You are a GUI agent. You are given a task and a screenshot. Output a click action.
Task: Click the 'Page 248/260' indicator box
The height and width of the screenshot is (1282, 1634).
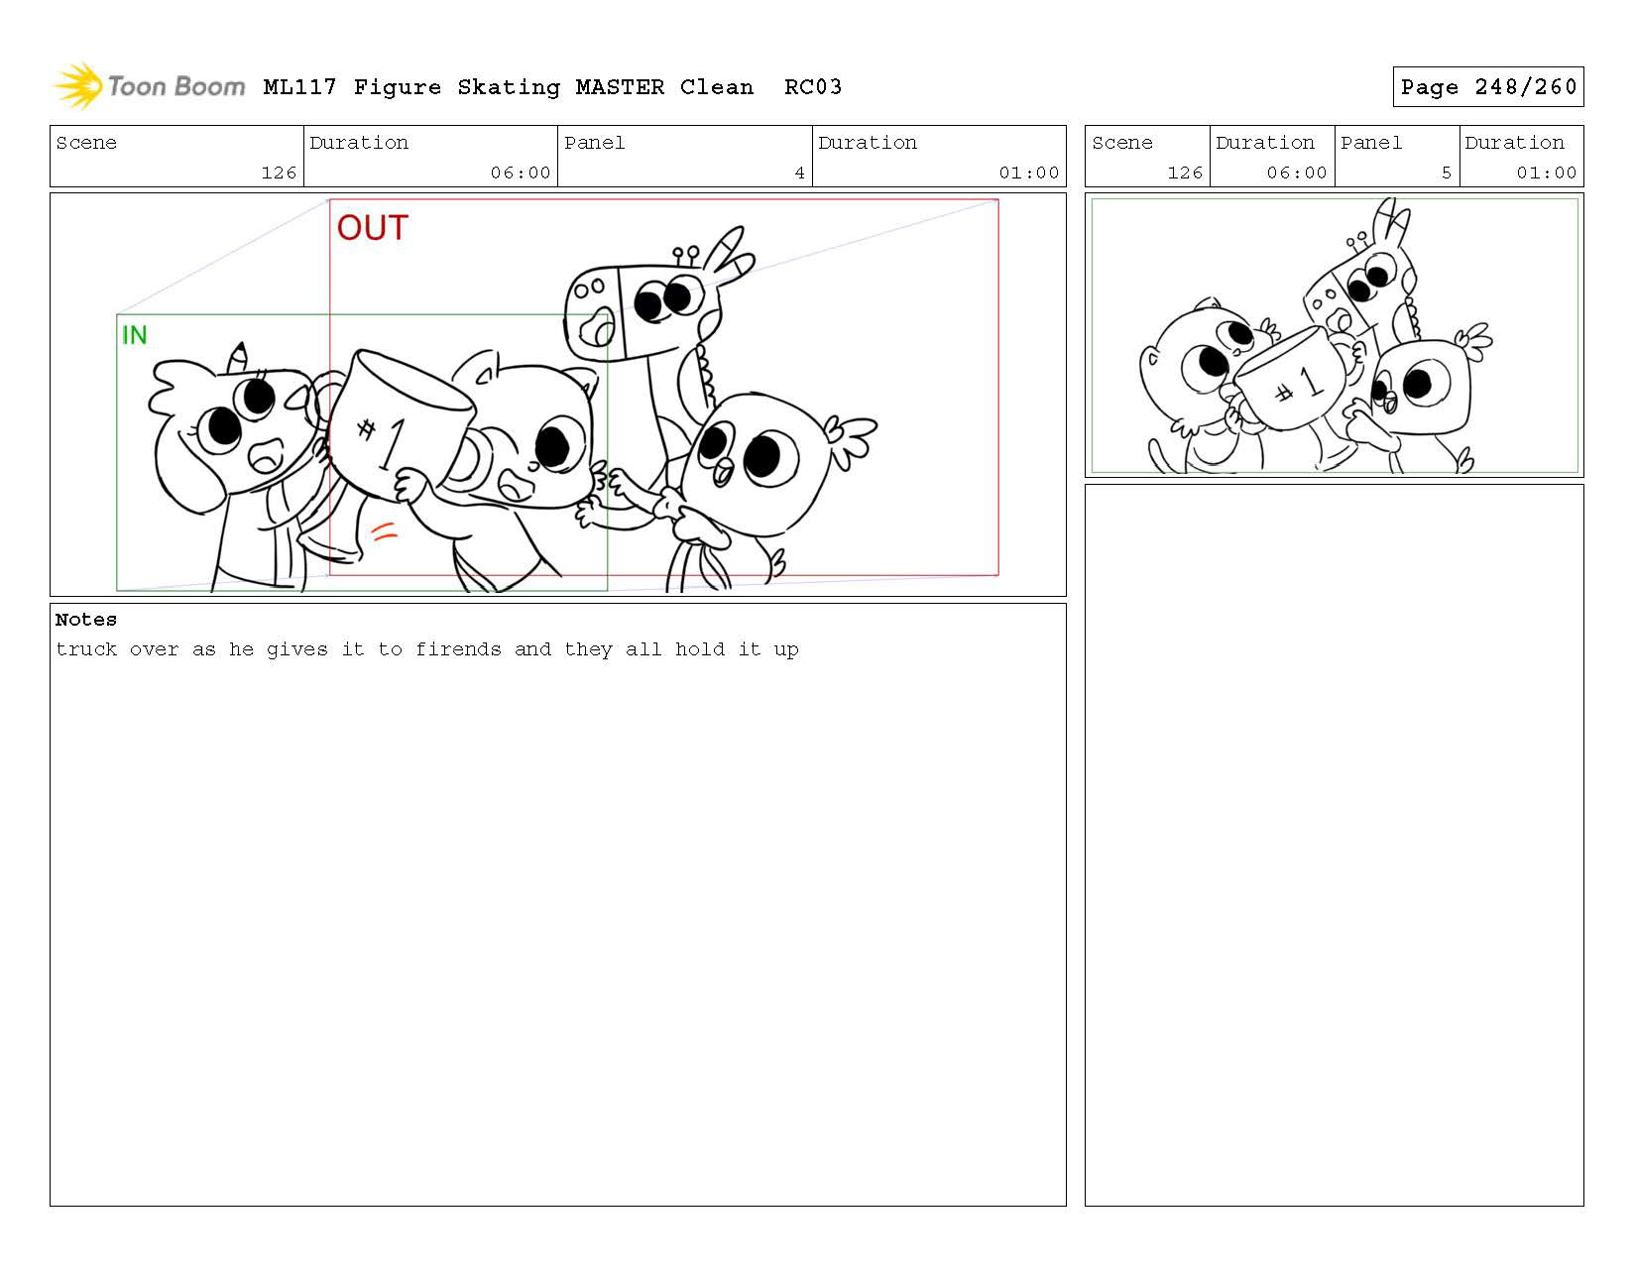1487,87
